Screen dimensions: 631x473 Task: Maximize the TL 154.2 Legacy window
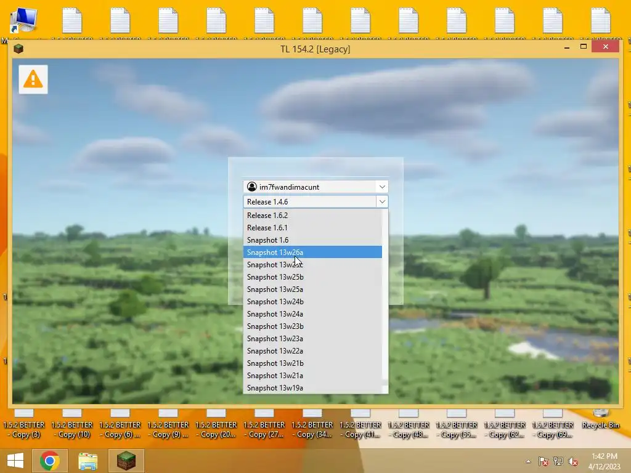pyautogui.click(x=584, y=47)
